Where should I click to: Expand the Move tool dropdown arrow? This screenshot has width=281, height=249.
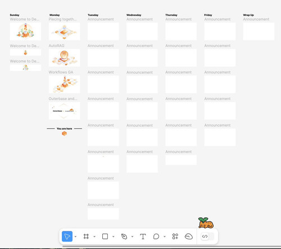point(75,237)
